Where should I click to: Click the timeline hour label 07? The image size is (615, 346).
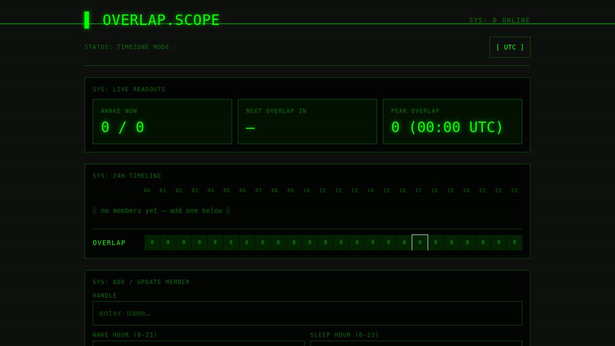click(259, 191)
